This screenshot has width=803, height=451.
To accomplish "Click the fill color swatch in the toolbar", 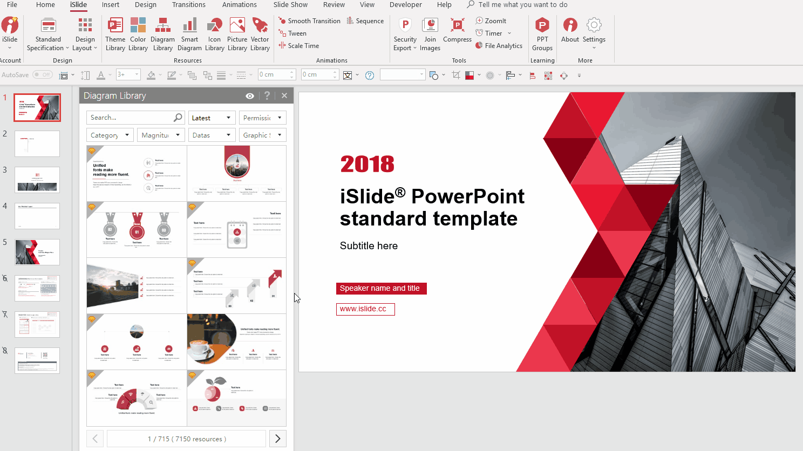I will [x=153, y=74].
